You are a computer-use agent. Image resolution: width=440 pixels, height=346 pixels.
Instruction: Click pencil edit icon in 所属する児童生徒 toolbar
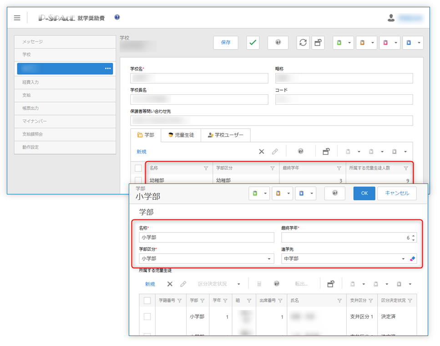(183, 284)
